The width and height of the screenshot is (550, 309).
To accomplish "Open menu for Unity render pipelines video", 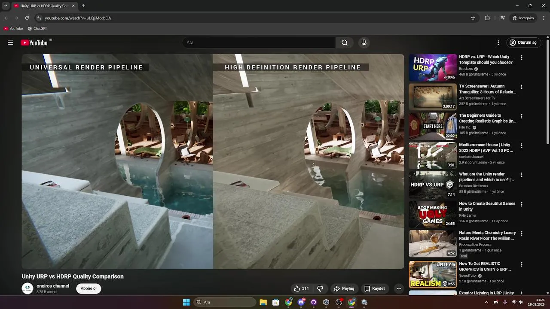I will coord(522,175).
